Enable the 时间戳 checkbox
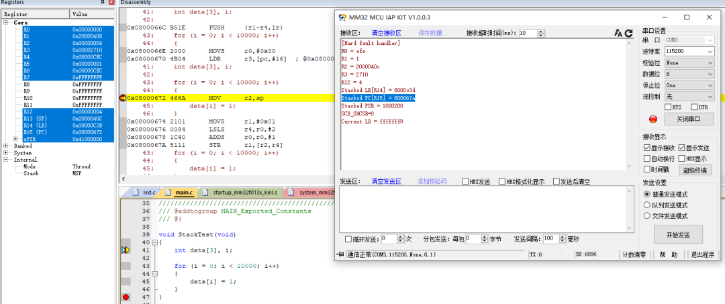725x304 pixels. [647, 170]
